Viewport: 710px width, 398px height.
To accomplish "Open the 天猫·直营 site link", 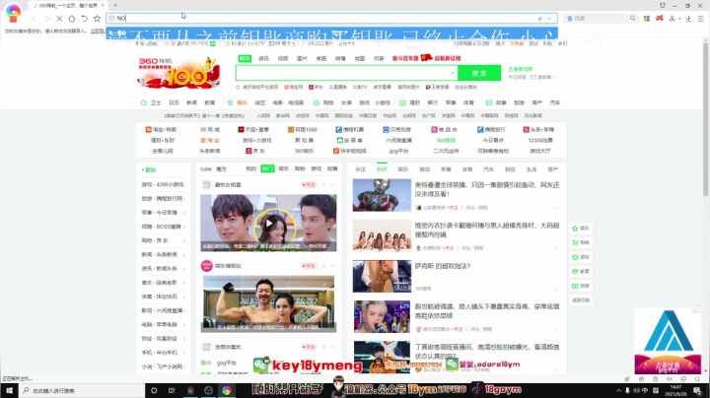I will [253, 130].
